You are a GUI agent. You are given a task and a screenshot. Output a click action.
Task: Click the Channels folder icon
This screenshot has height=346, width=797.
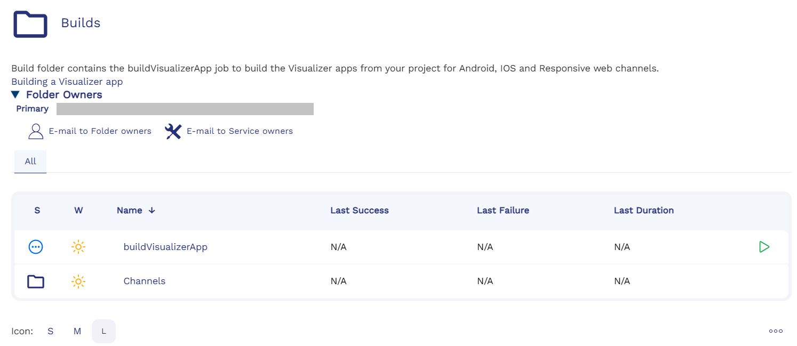coord(36,281)
